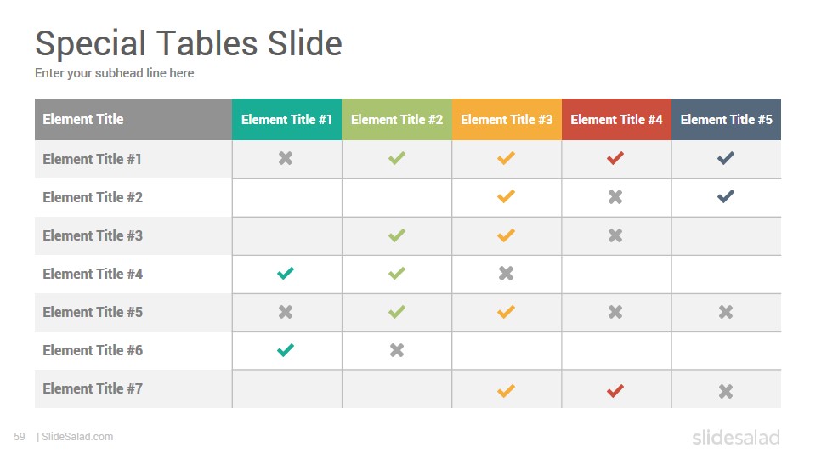816x459 pixels.
Task: Select the gray X in row #4, column #3
Action: [506, 273]
